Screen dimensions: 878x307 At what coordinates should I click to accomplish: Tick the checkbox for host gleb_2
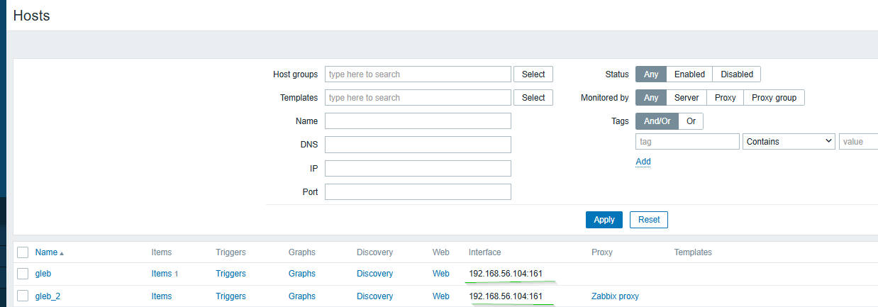(x=23, y=296)
